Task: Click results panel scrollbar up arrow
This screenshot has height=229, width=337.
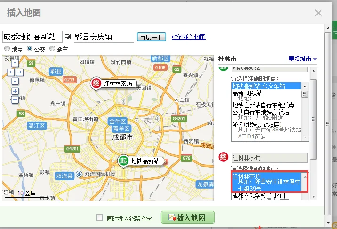Action: pyautogui.click(x=313, y=71)
